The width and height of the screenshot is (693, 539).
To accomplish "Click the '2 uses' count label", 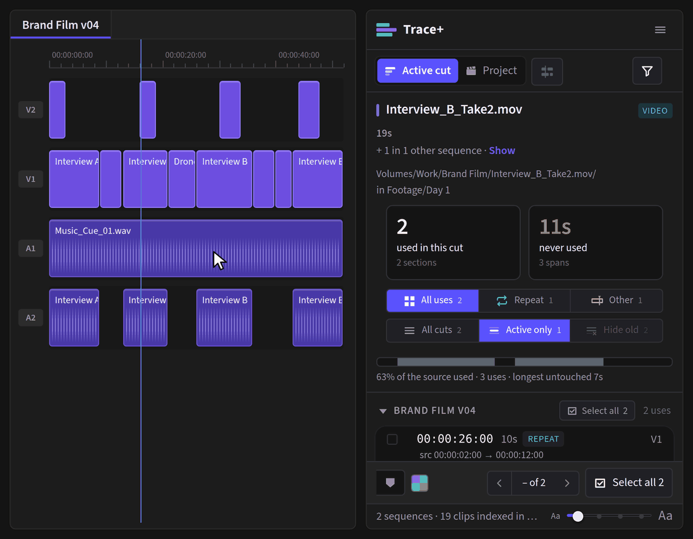I will pos(657,411).
